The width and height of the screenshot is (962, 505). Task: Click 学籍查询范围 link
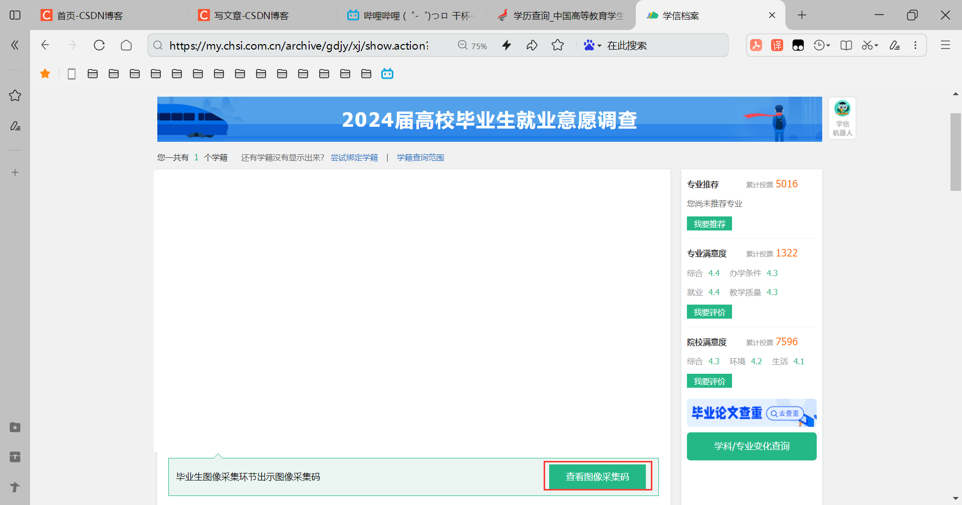click(420, 157)
